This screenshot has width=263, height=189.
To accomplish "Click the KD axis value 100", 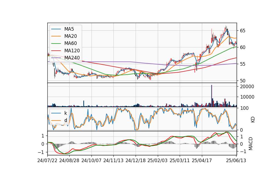I will tap(244, 108).
